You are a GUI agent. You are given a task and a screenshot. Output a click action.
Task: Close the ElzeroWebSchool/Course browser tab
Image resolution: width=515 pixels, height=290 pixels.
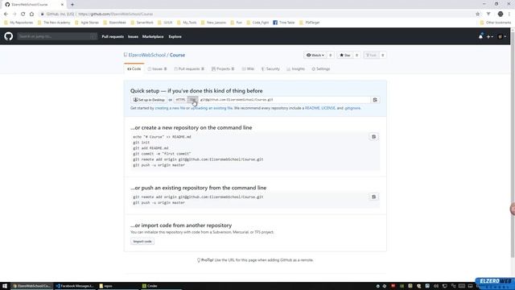[x=62, y=5]
